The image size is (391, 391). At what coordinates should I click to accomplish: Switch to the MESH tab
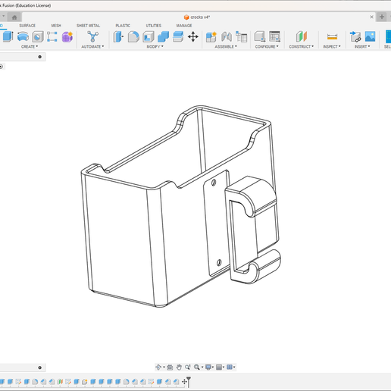click(x=56, y=26)
